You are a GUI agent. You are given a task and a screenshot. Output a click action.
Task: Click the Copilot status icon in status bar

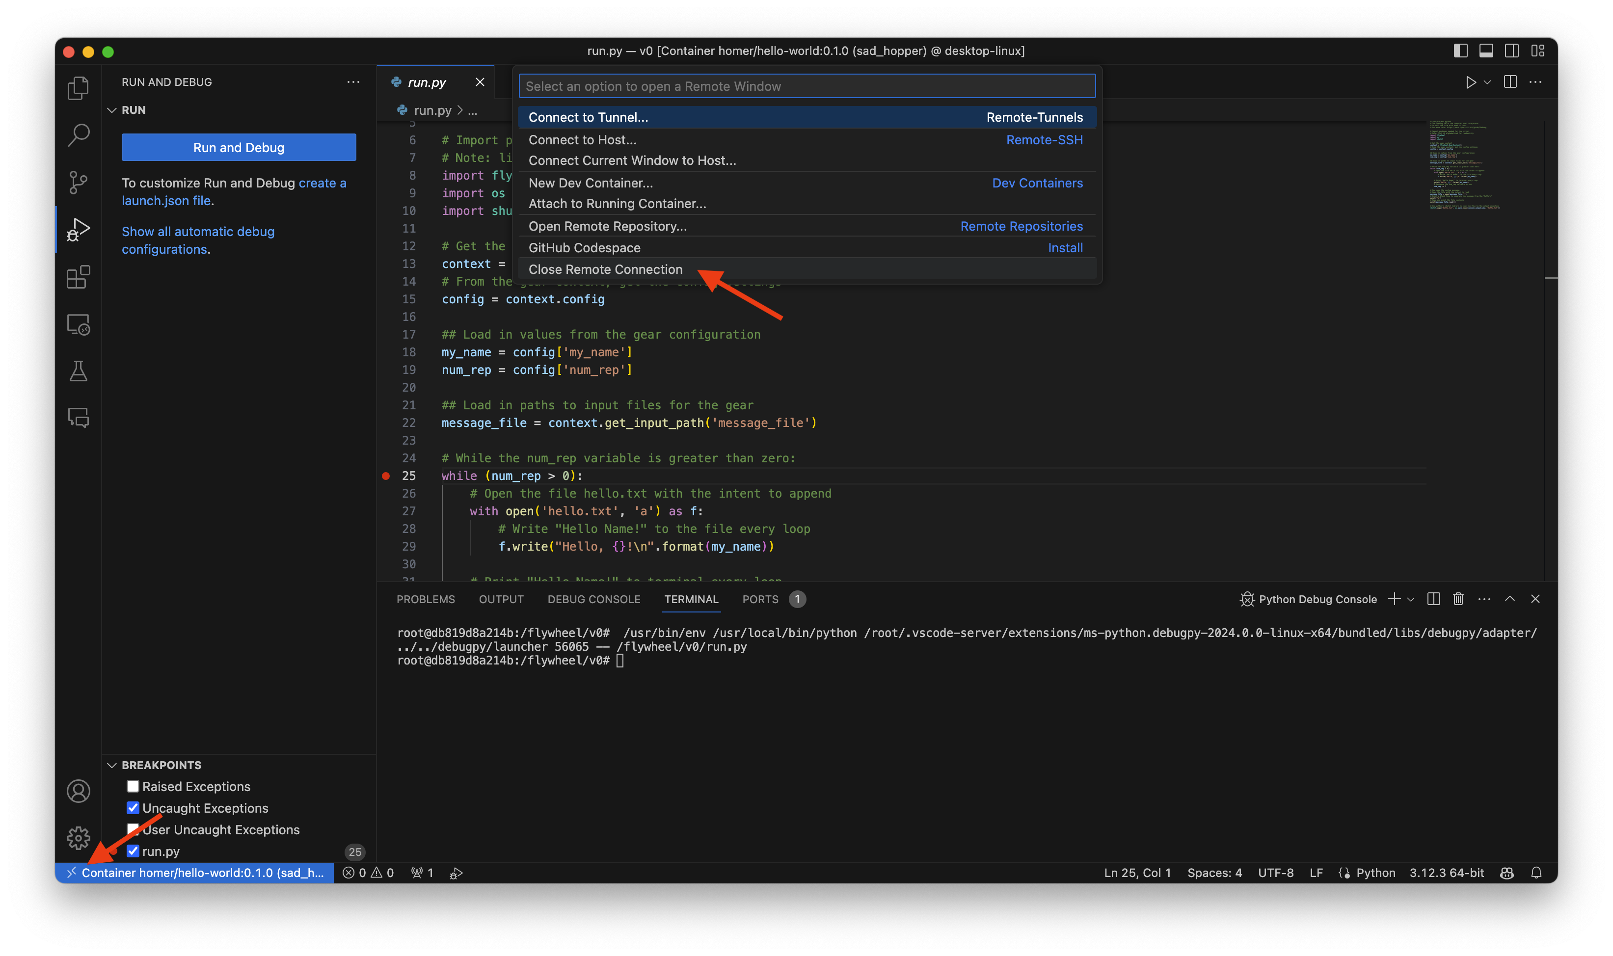coord(1506,873)
